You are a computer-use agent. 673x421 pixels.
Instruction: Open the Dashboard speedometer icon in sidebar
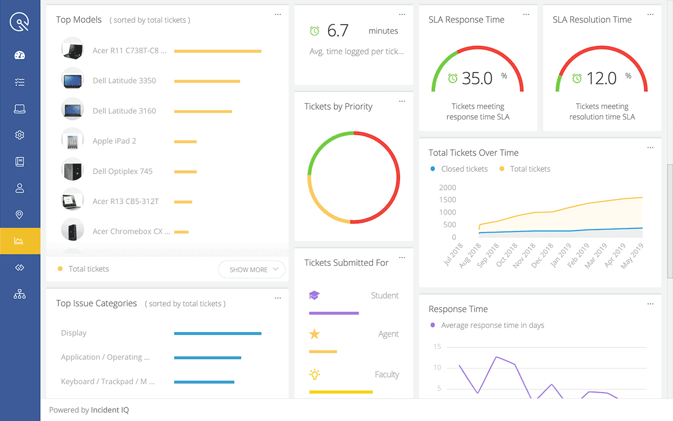tap(19, 55)
